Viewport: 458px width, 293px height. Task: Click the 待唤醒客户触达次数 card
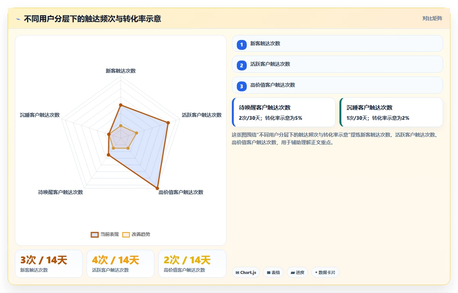coord(284,112)
